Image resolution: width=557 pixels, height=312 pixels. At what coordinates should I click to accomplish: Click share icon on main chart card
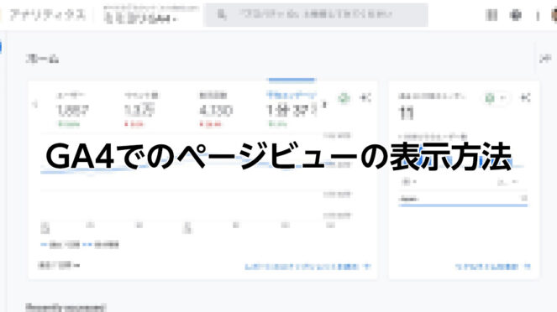(x=365, y=98)
